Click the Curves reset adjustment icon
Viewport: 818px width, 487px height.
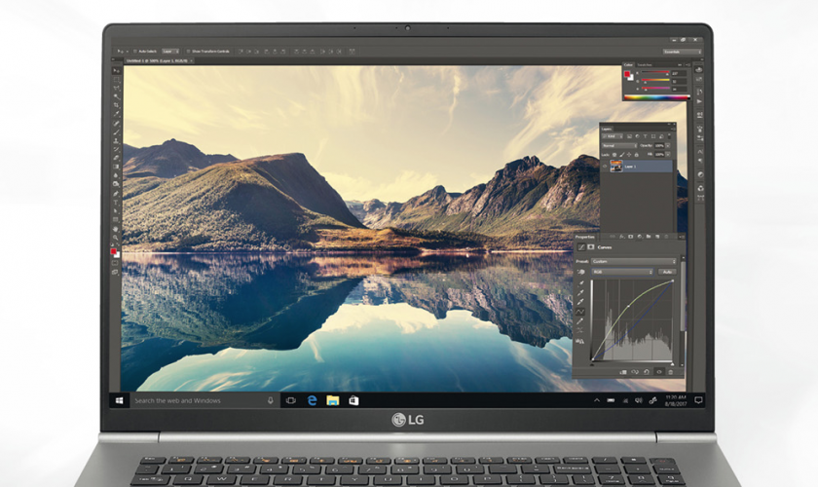[647, 372]
